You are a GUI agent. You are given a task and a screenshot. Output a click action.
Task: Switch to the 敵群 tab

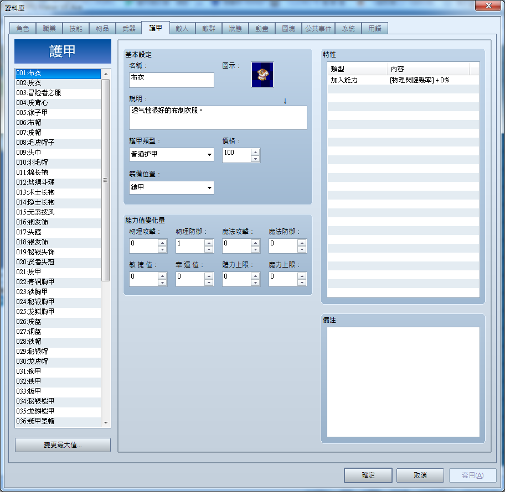point(208,28)
